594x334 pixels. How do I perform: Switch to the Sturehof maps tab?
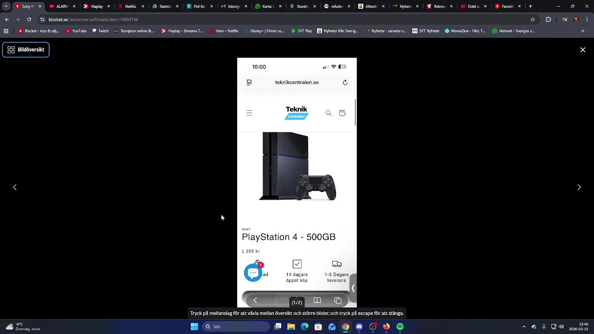click(x=303, y=6)
